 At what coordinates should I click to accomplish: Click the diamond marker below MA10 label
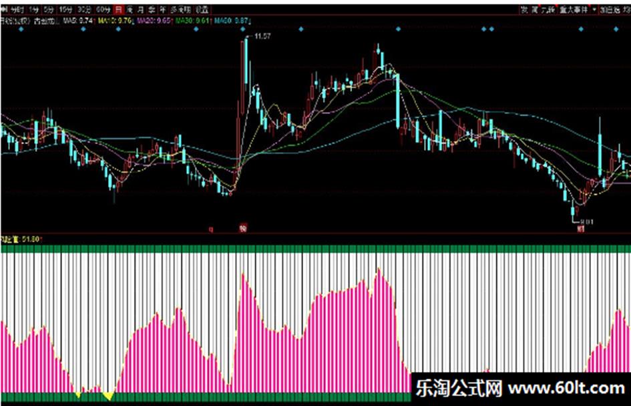click(118, 29)
